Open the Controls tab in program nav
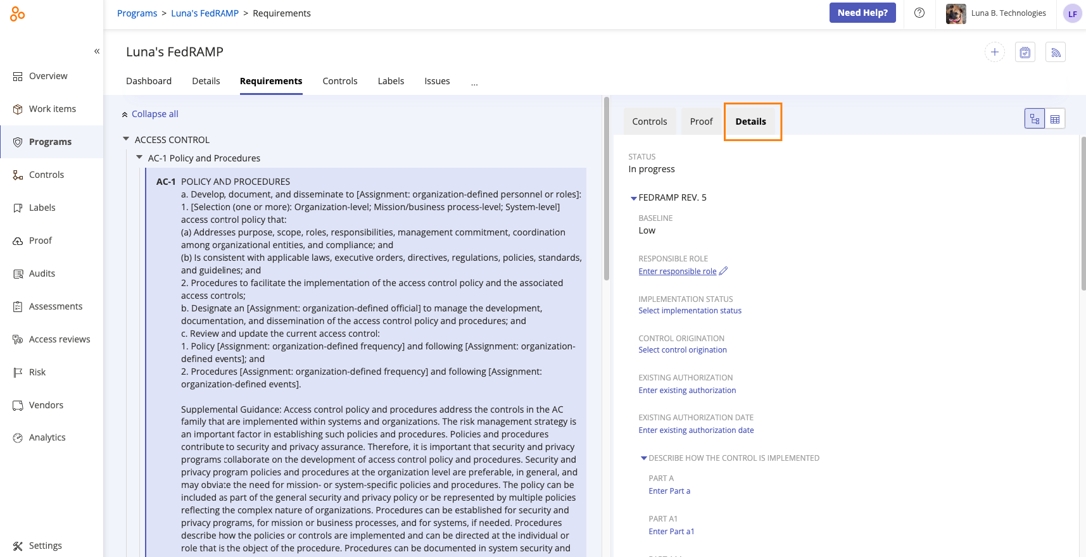 pos(340,81)
